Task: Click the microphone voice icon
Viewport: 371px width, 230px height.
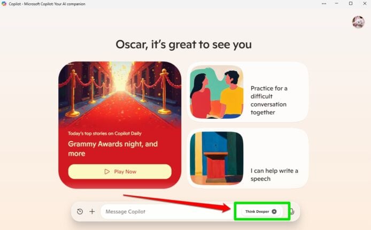Action: pyautogui.click(x=292, y=211)
